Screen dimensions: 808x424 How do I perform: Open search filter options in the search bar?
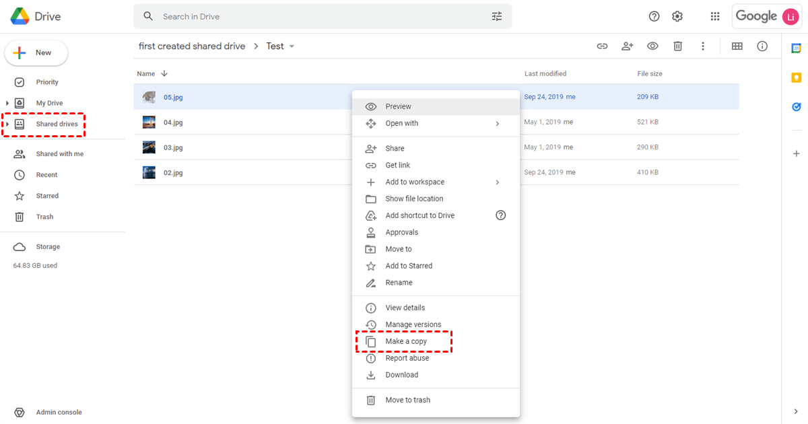click(x=497, y=15)
